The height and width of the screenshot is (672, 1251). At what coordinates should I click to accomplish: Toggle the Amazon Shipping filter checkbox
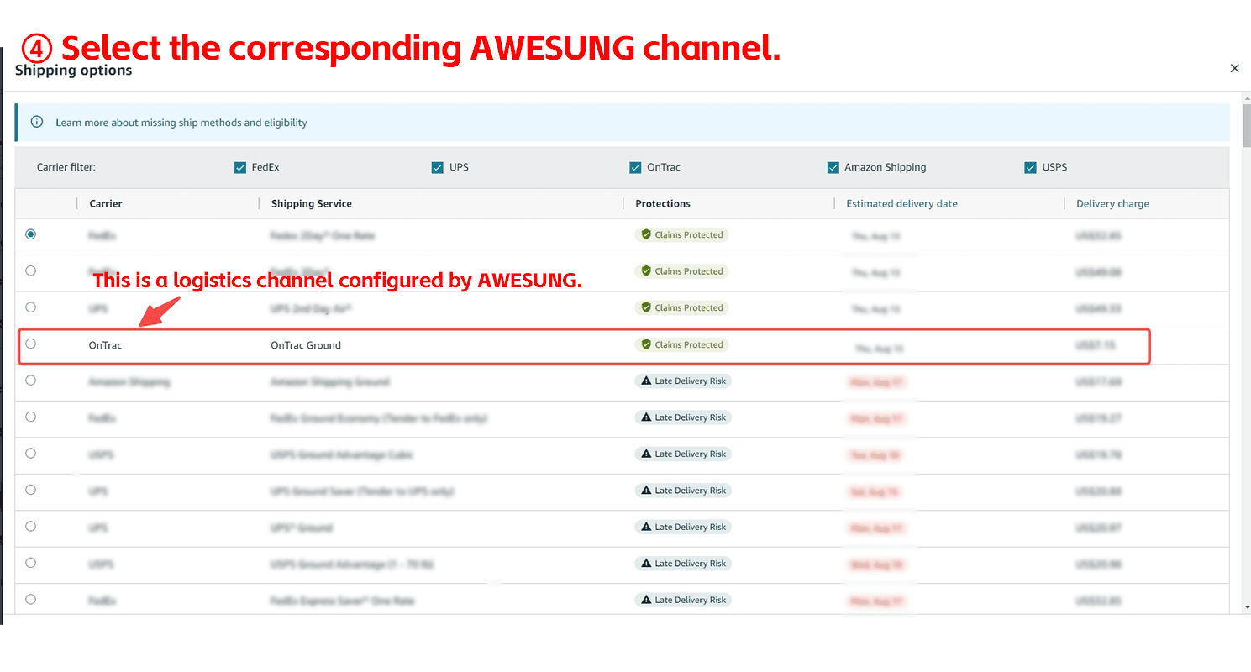click(x=833, y=167)
